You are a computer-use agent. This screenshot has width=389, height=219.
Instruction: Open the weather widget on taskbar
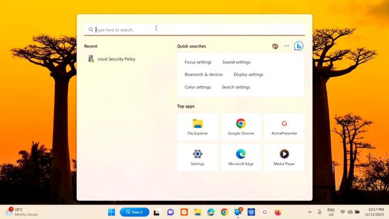click(x=22, y=212)
